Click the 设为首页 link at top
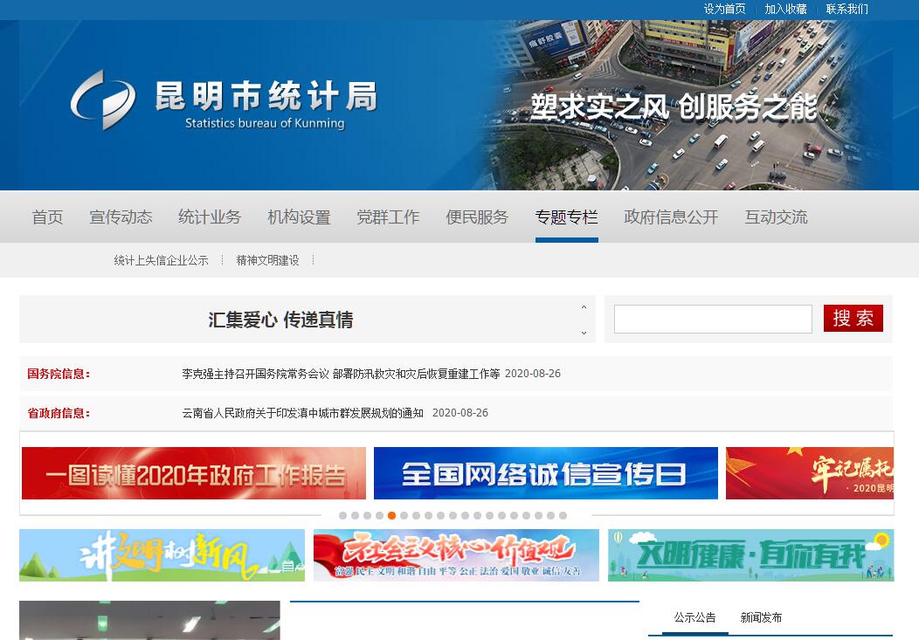Viewport: 919px width, 640px height. (x=724, y=9)
